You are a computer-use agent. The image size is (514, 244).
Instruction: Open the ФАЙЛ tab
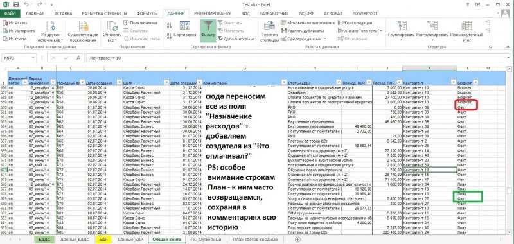tap(10, 13)
